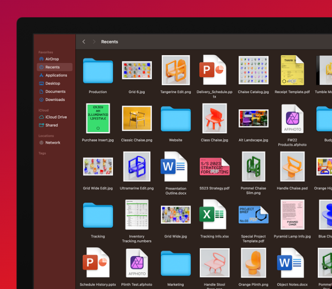Open the Production folder

98,70
